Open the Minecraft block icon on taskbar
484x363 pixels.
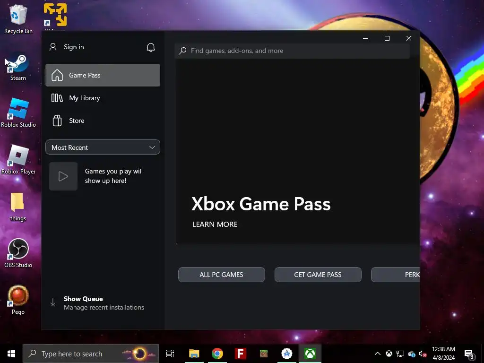click(264, 354)
